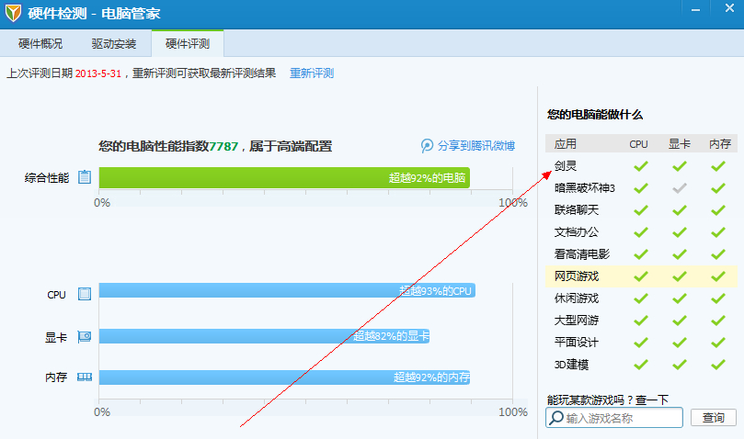This screenshot has height=439, width=744.
Task: Select the 3D建模 row label
Action: 571,365
